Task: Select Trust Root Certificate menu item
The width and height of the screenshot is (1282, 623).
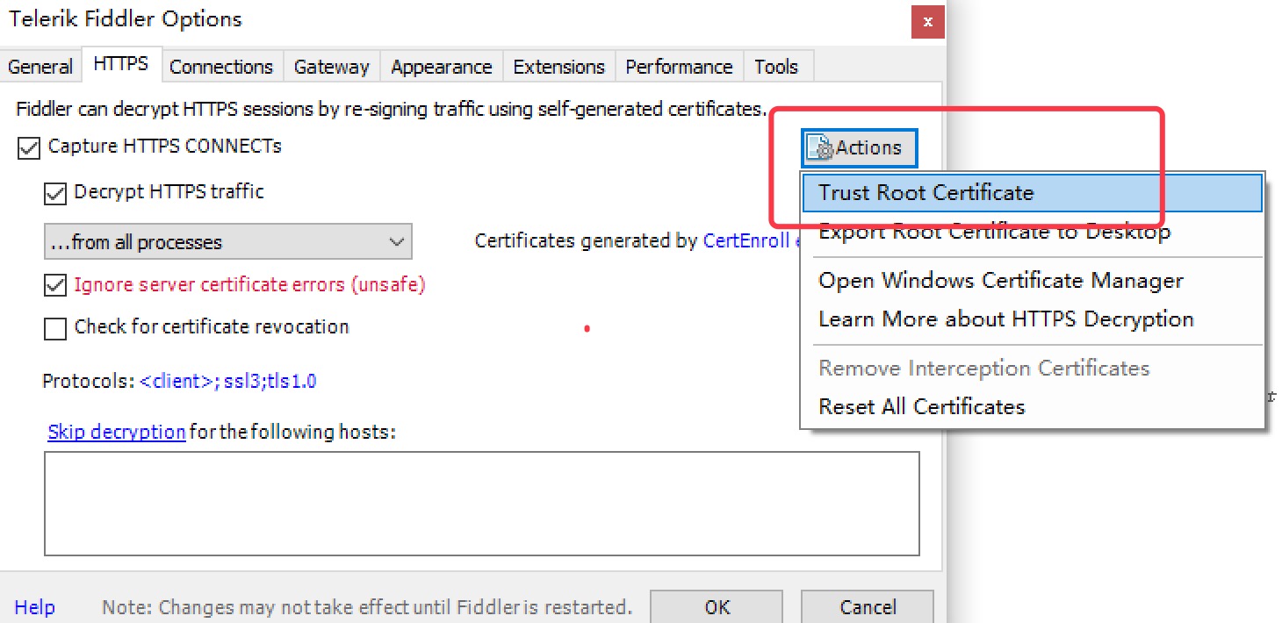Action: coord(925,193)
